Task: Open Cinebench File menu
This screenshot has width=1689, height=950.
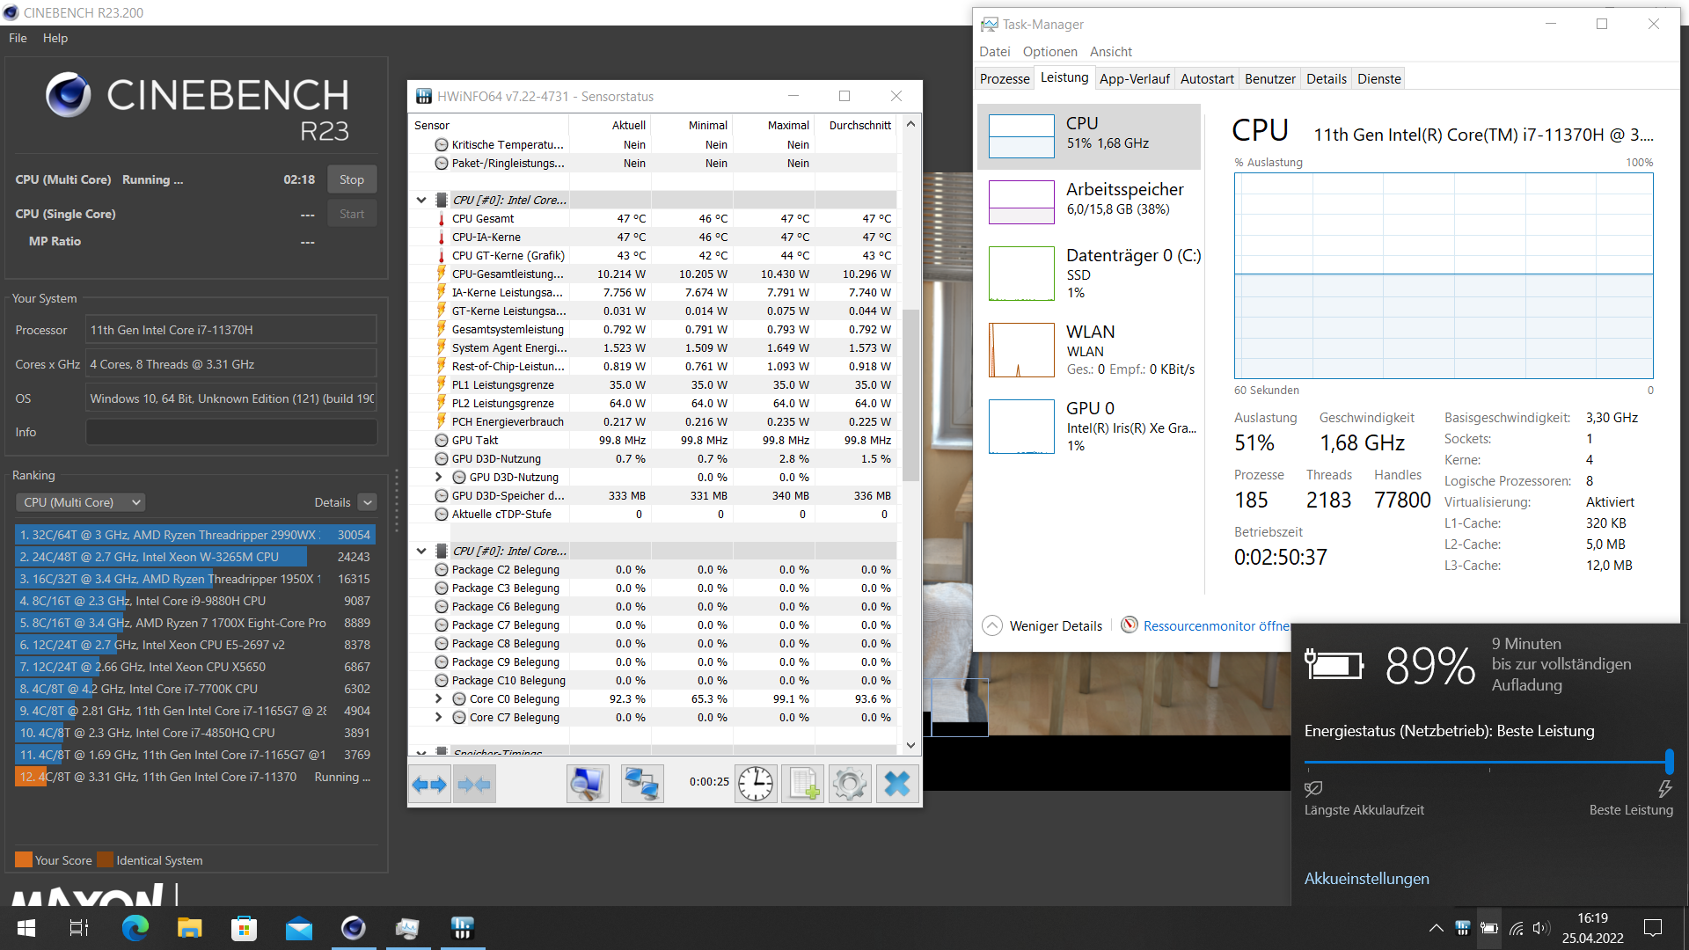Action: click(18, 38)
